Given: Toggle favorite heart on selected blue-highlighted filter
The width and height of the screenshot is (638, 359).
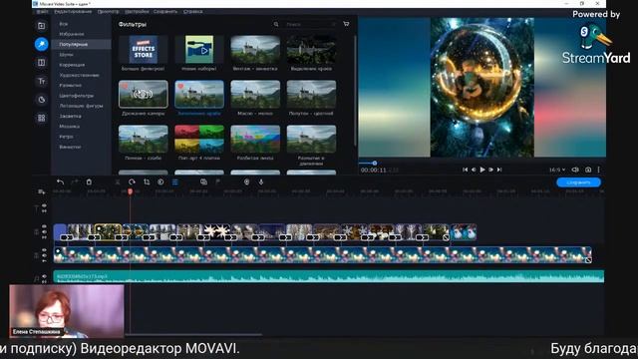Looking at the screenshot, I should 180,86.
